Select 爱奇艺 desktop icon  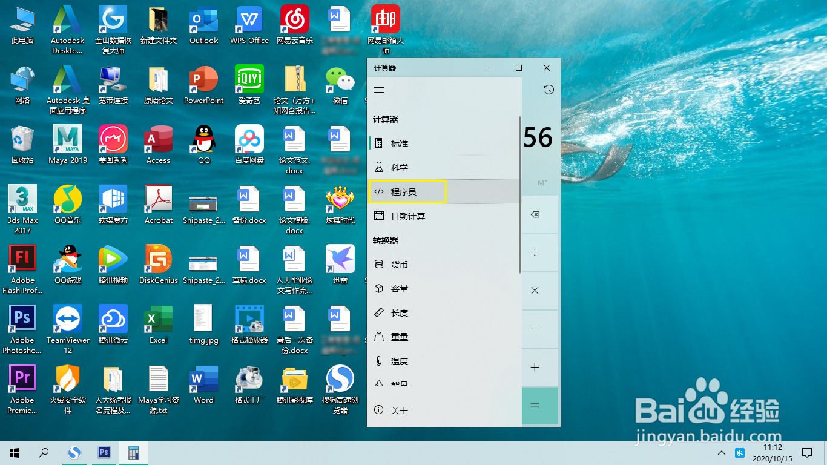tap(249, 86)
